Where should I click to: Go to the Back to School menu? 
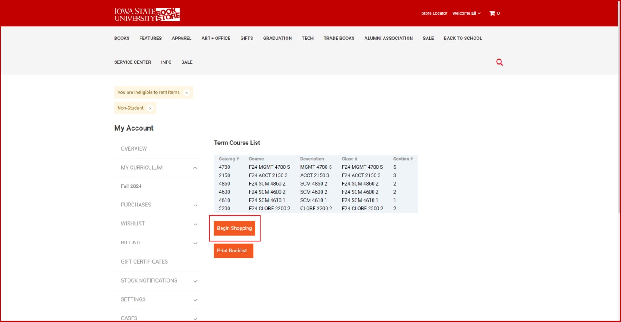coord(462,38)
